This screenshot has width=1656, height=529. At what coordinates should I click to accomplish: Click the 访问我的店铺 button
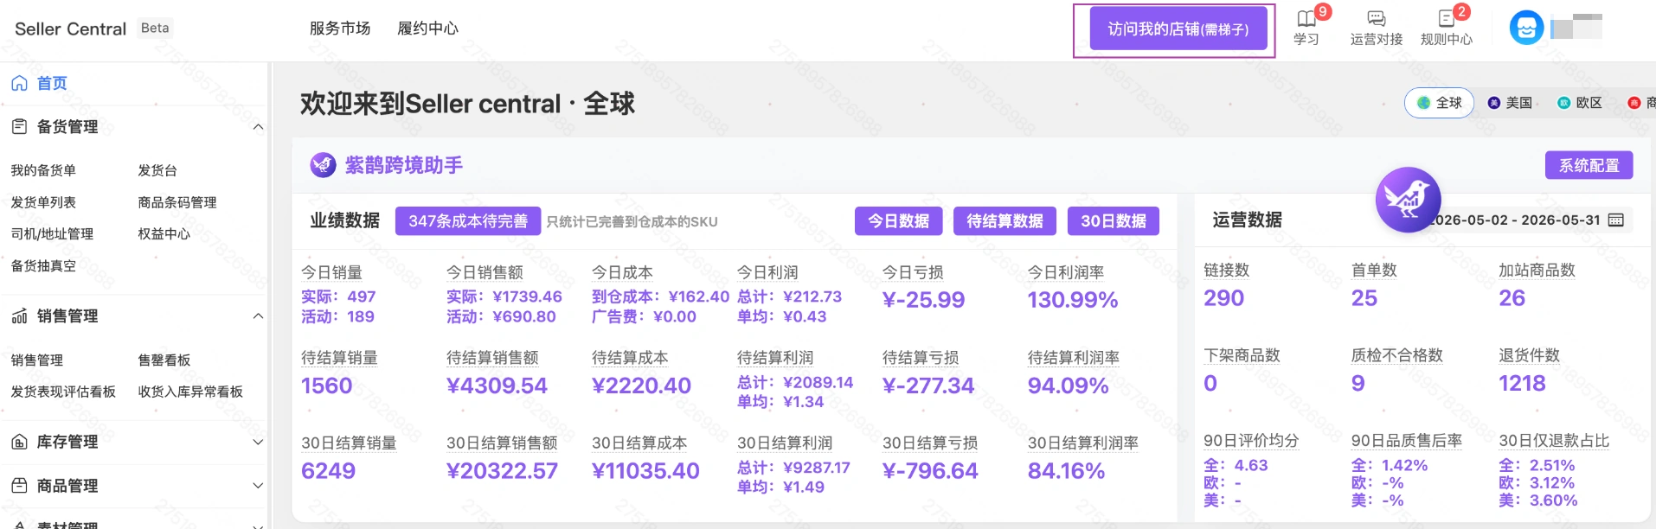click(1178, 29)
